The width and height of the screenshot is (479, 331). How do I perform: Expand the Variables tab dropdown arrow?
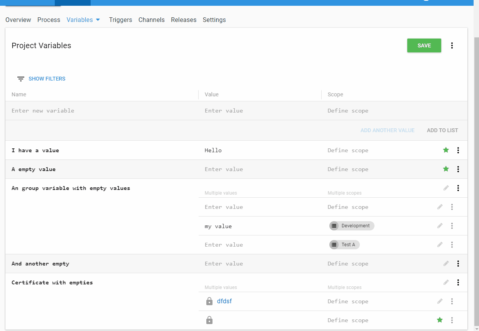[x=98, y=20]
